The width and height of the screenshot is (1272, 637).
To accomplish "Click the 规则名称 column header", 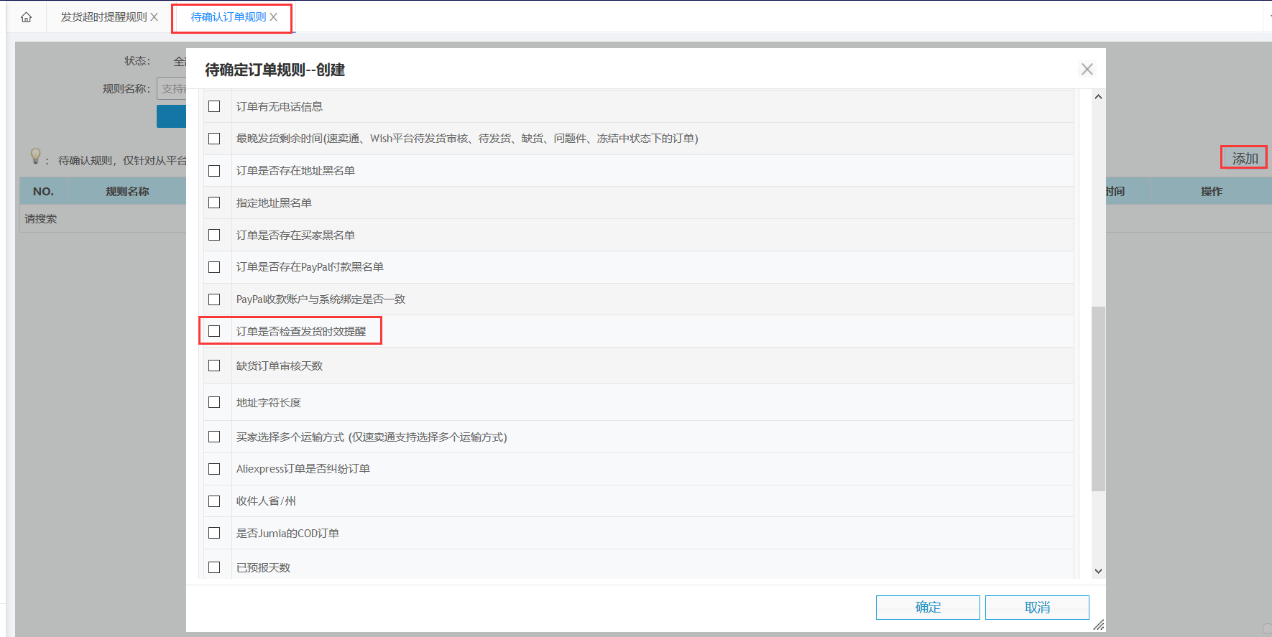I will [x=127, y=192].
